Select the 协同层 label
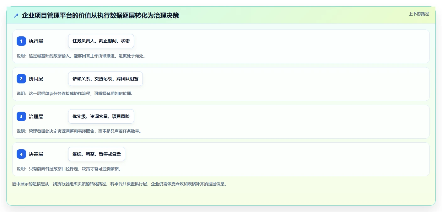The image size is (442, 212). click(x=36, y=79)
